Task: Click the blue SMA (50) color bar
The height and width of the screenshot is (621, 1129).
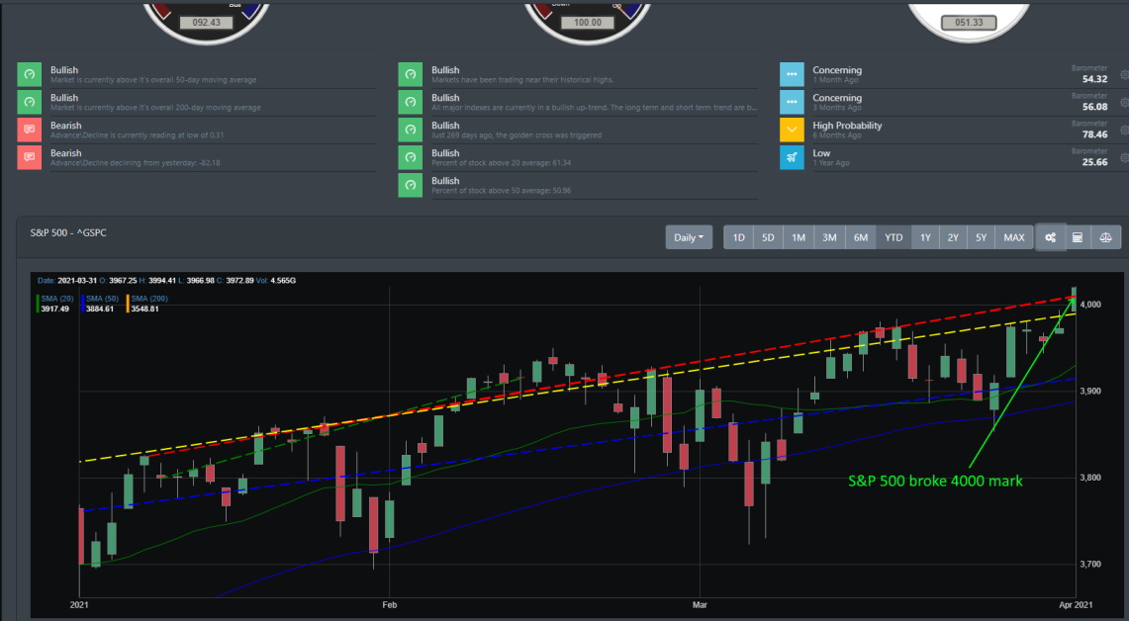Action: pyautogui.click(x=83, y=304)
